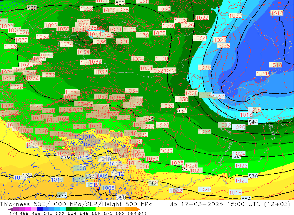Click legend value 510

pyautogui.click(x=48, y=213)
